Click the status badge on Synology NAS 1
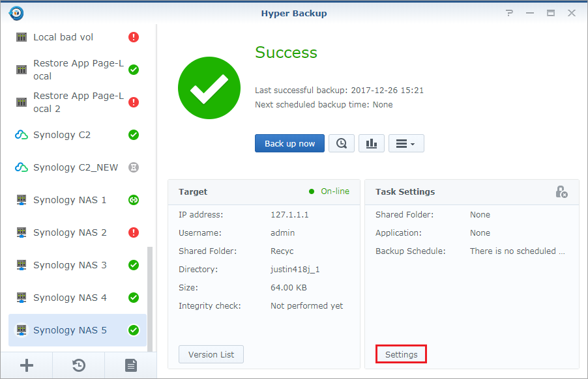Screen dimensions: 588x379 tap(133, 200)
